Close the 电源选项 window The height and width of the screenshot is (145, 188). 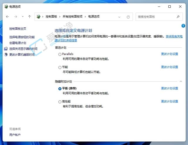[x=180, y=6]
